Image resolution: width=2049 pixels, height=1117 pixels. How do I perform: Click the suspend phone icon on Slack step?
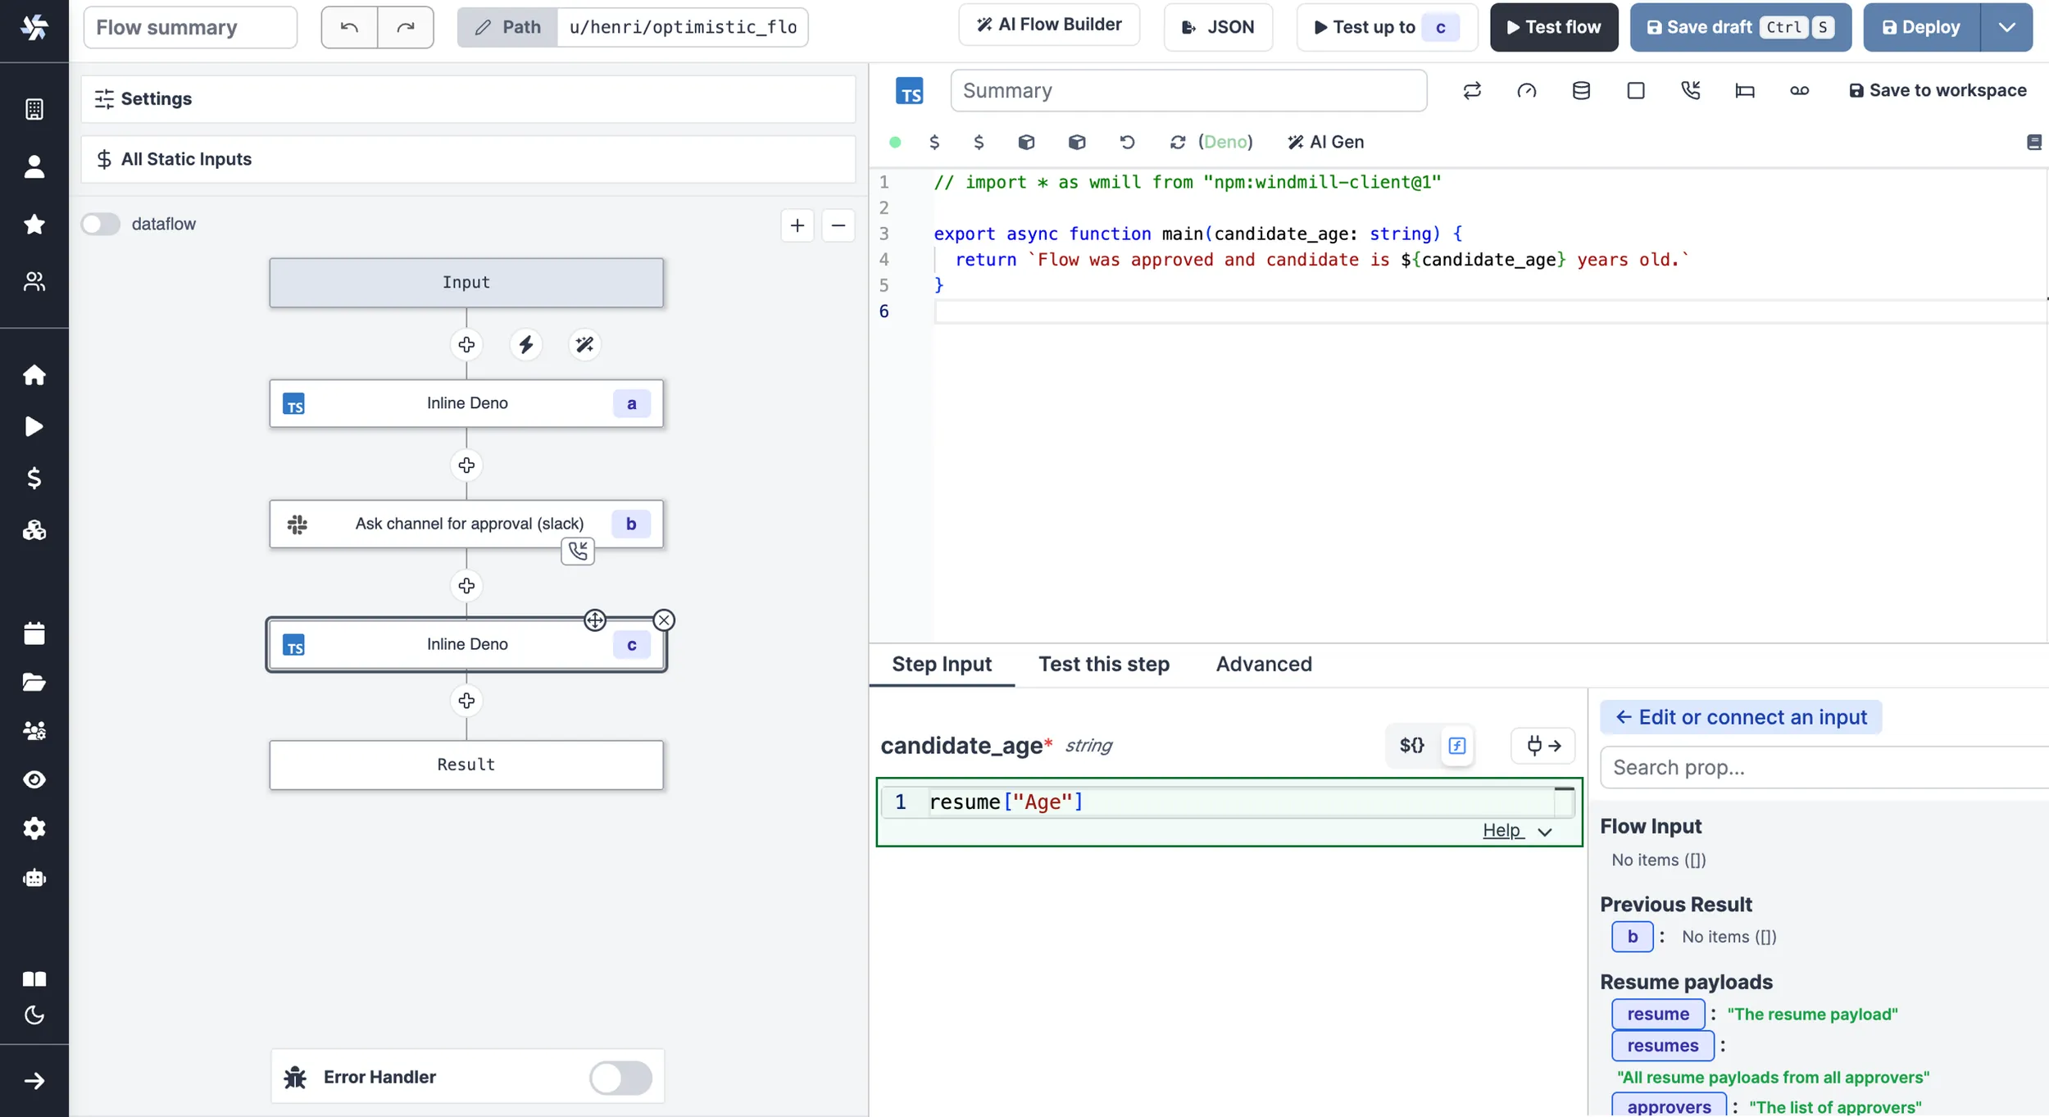(578, 551)
